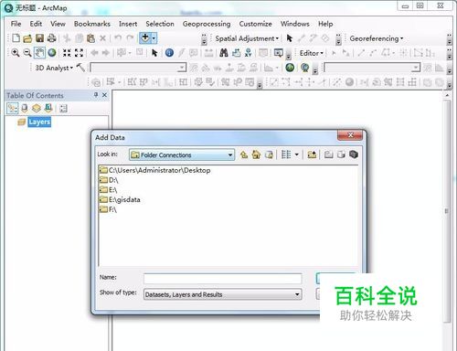Open the Selection menu
The height and width of the screenshot is (351, 457).
point(160,24)
